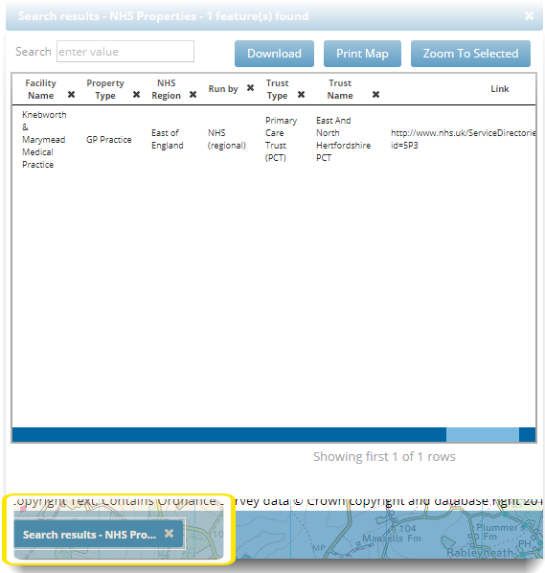Remove the Facility Name column
545x573 pixels.
pos(71,95)
